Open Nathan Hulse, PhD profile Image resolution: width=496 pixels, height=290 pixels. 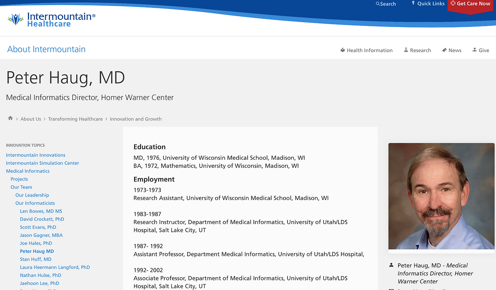pyautogui.click(x=41, y=275)
